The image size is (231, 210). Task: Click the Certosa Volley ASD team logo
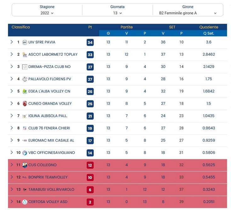pyautogui.click(x=25, y=202)
